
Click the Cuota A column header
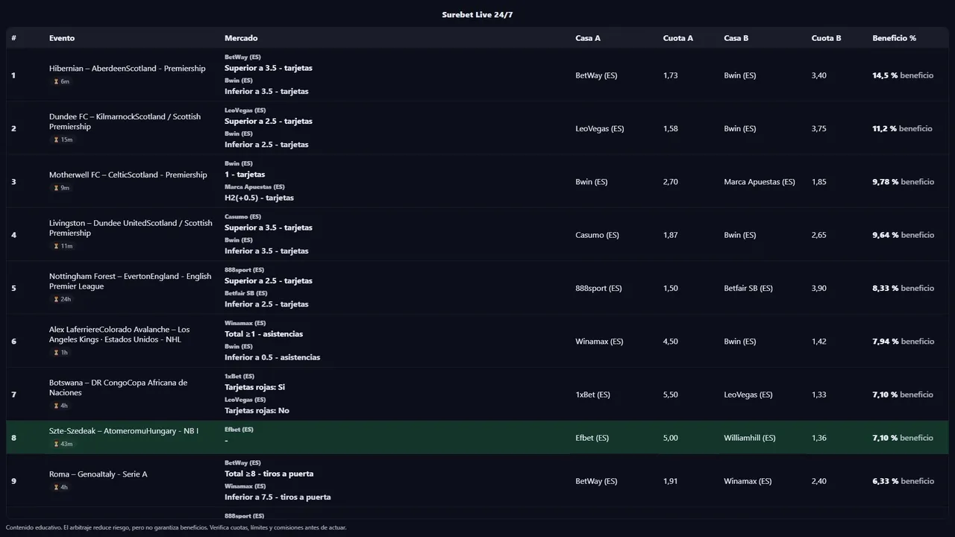[x=677, y=38]
